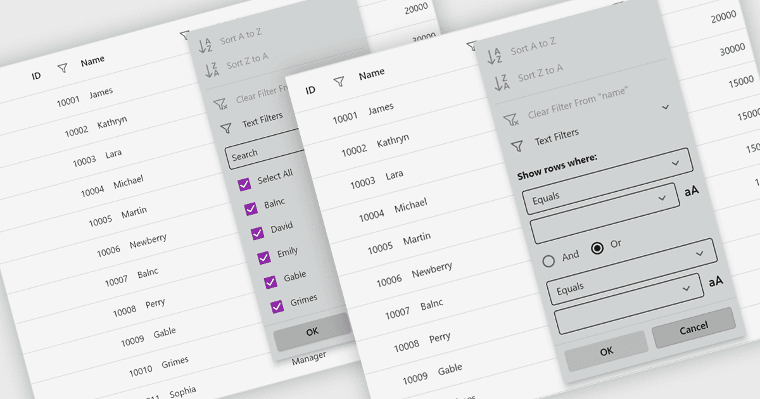The height and width of the screenshot is (399, 760).
Task: Select Kathryn in the back grid
Action: coord(112,122)
